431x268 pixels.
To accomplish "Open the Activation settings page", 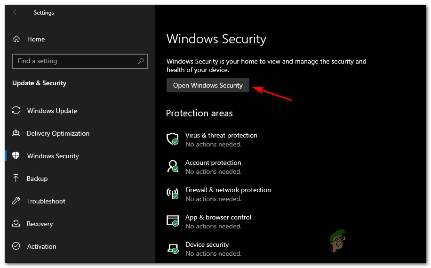I will pos(41,246).
